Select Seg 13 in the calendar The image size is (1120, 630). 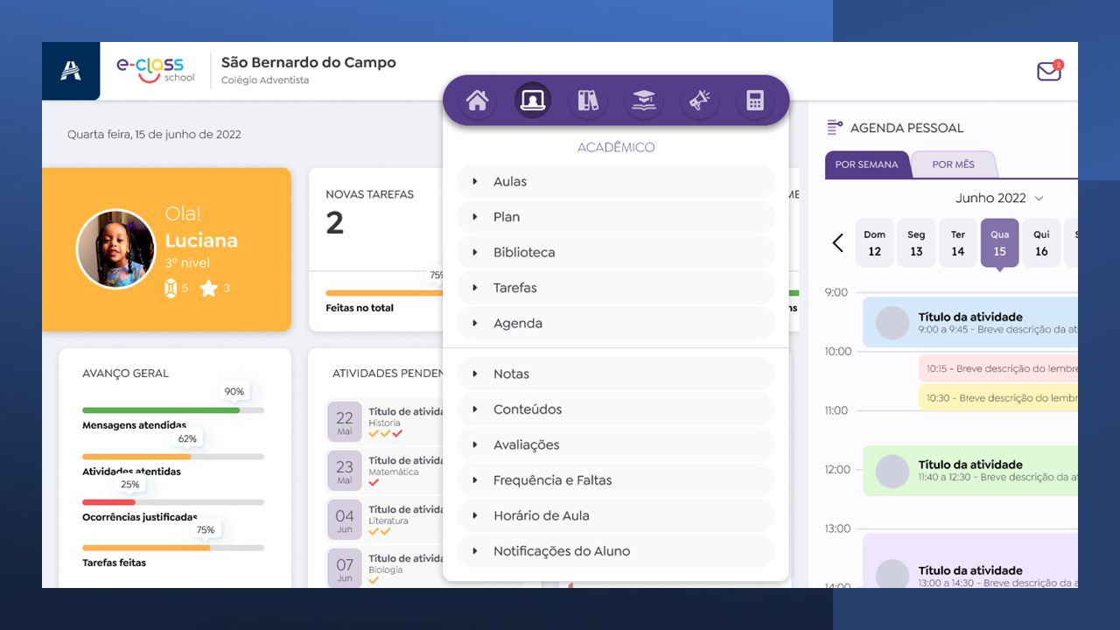click(x=916, y=242)
